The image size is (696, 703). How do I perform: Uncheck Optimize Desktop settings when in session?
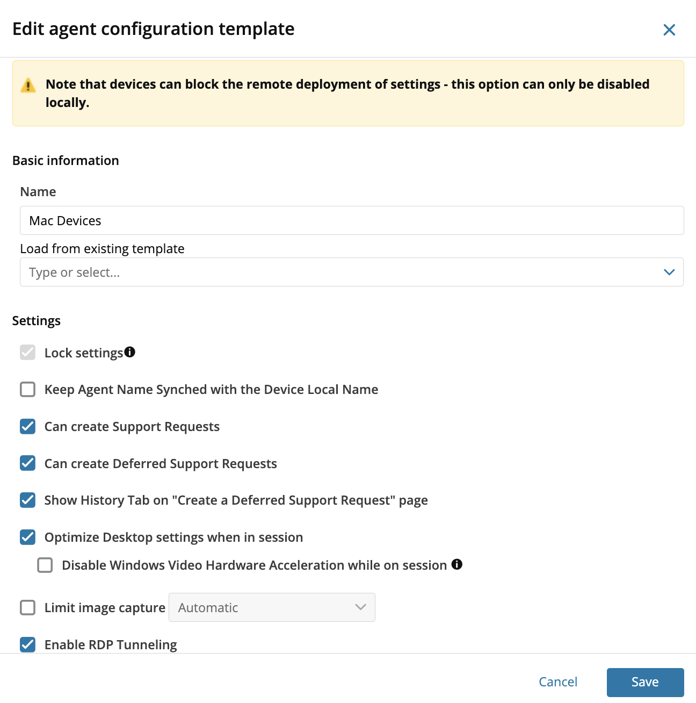tap(28, 537)
